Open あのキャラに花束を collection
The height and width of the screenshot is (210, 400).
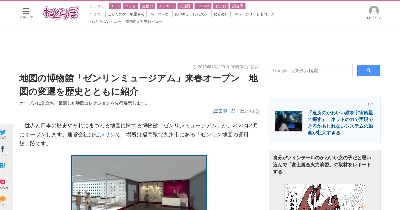(191, 14)
